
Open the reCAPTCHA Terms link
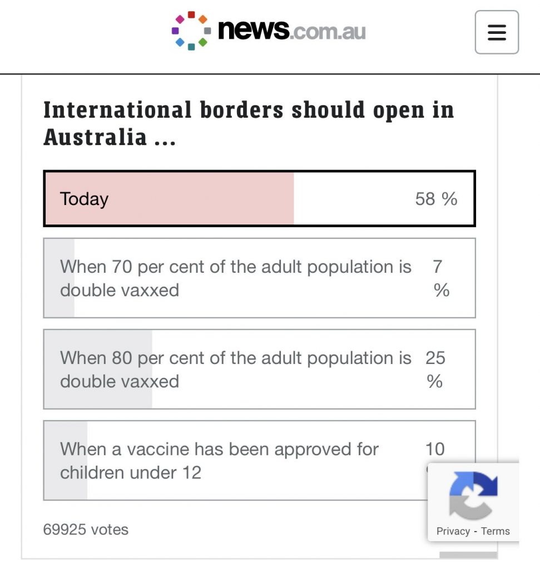tap(496, 531)
